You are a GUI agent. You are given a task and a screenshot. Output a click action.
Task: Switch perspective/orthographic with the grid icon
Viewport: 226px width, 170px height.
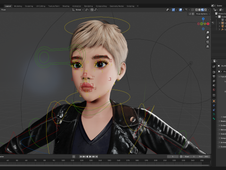click(x=208, y=47)
